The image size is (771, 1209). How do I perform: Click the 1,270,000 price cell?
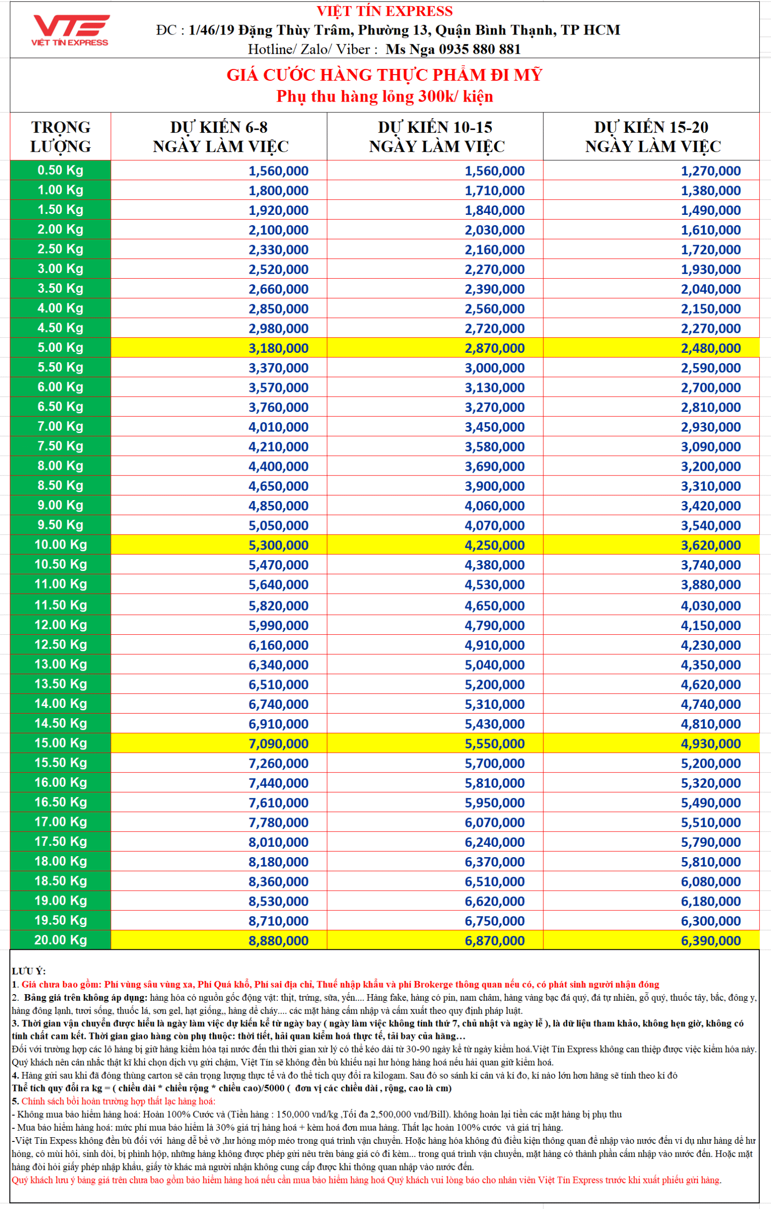tap(710, 171)
